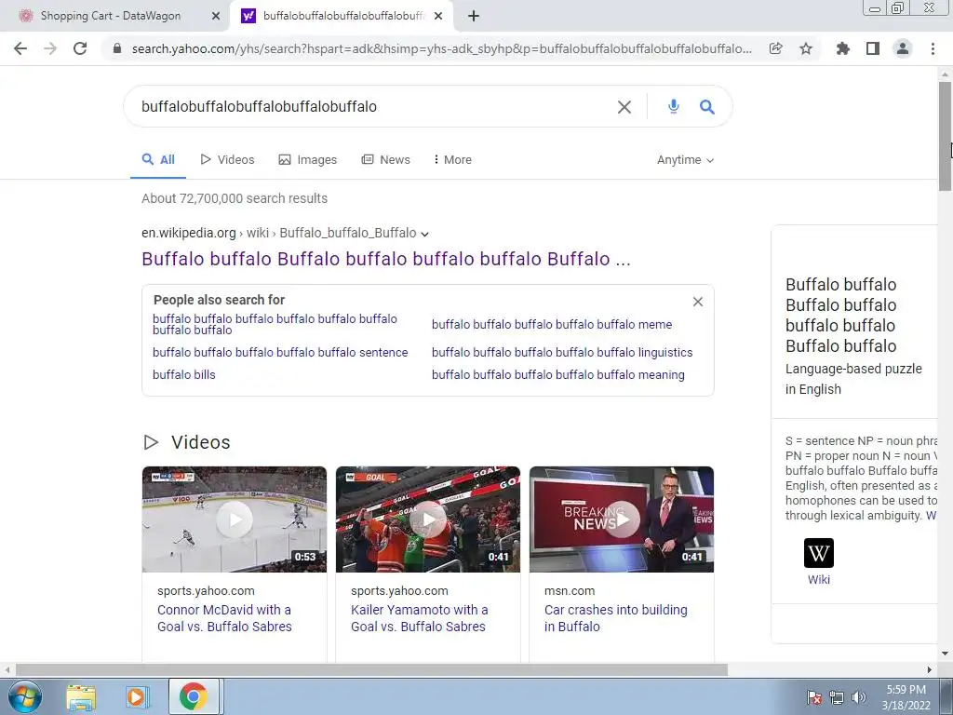Open the network tray icon
953x715 pixels.
pos(837,697)
